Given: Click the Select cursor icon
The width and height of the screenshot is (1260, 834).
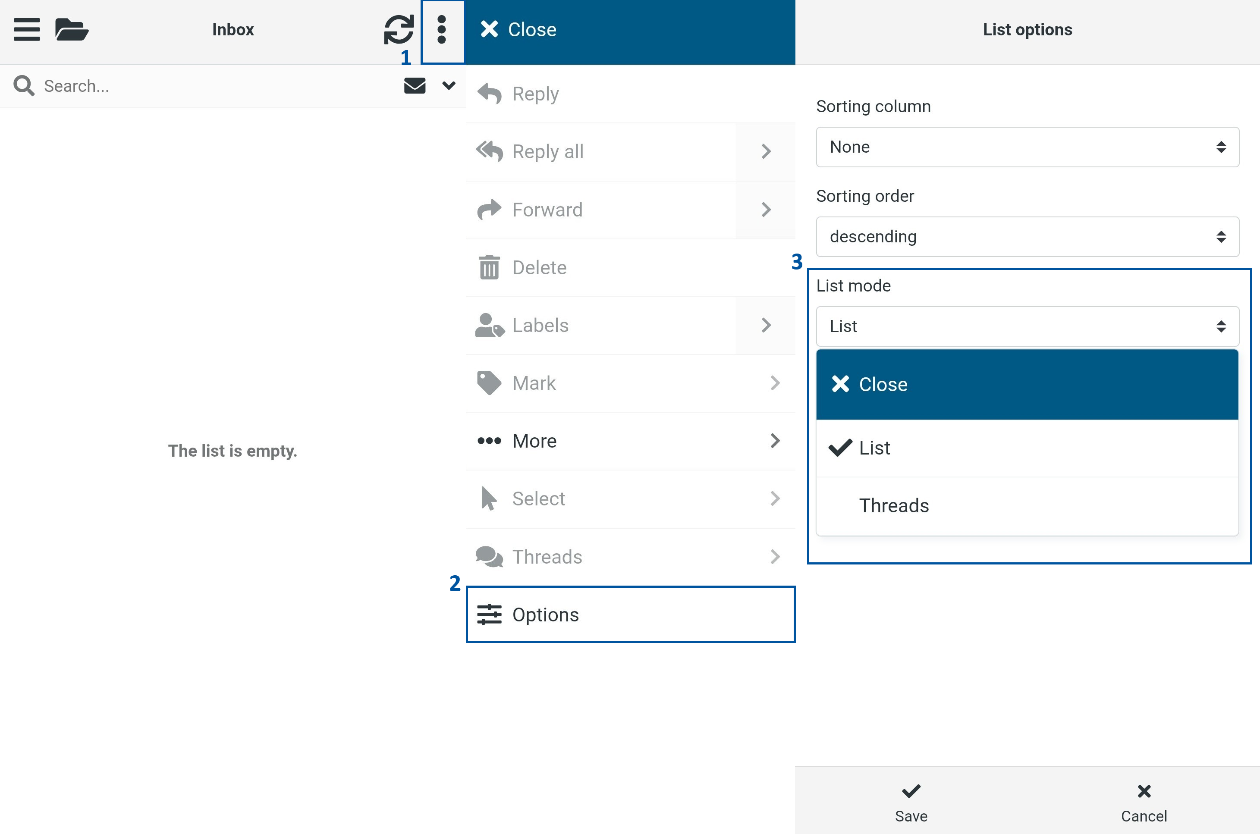Looking at the screenshot, I should pos(488,499).
